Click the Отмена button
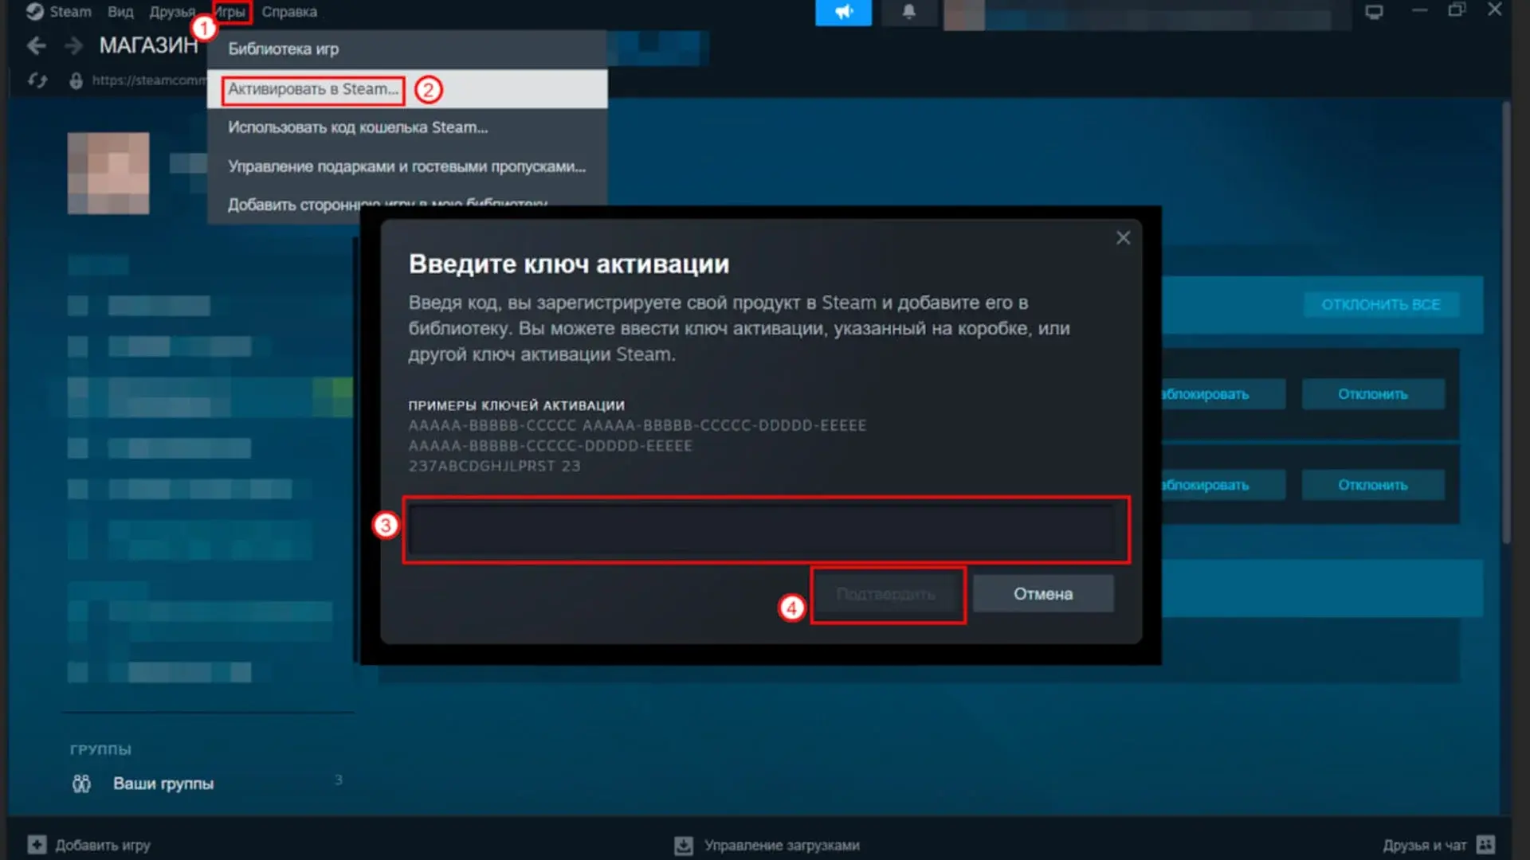This screenshot has height=860, width=1530. click(1043, 594)
